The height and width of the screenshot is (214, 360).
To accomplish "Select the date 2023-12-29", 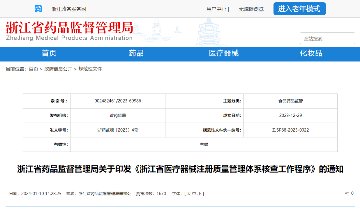I will point(290,116).
